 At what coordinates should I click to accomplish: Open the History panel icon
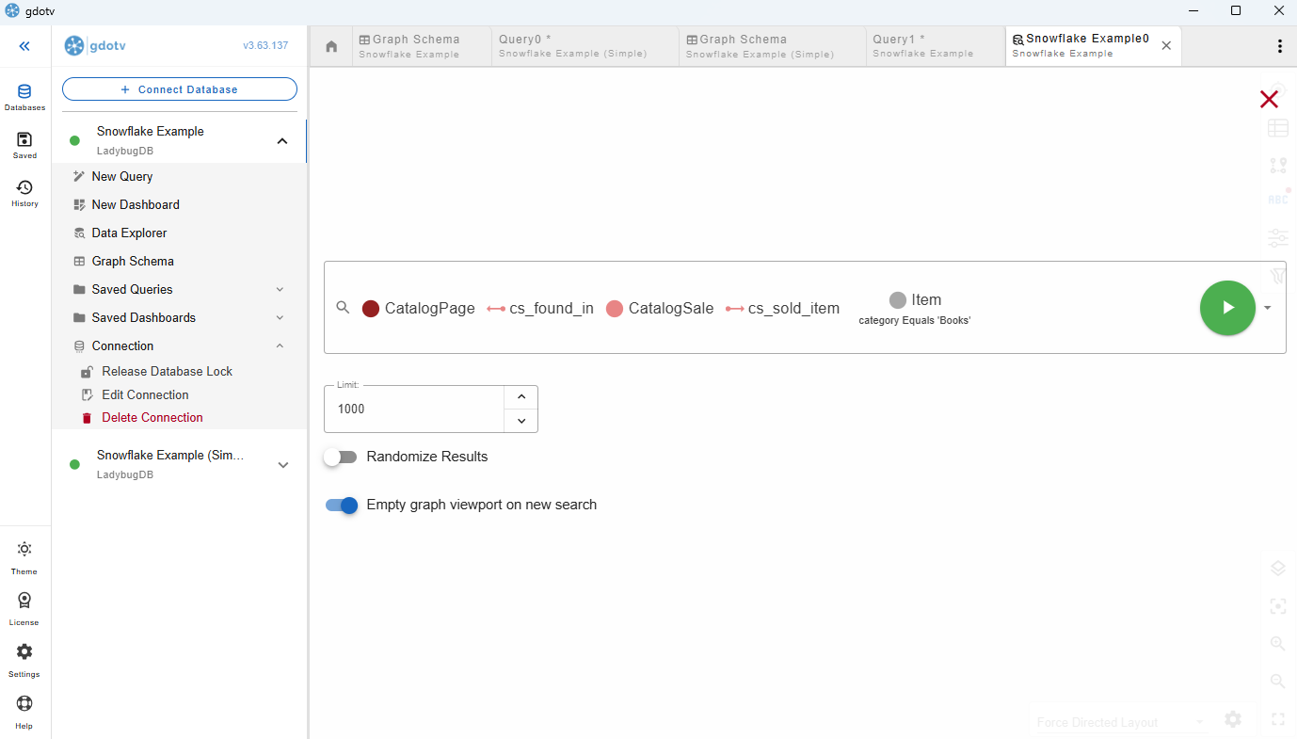[x=24, y=193]
